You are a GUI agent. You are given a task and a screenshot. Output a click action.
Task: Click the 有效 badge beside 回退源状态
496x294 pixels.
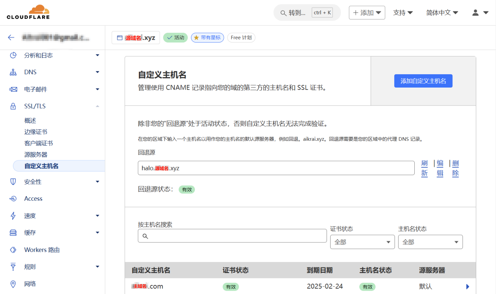tap(187, 190)
